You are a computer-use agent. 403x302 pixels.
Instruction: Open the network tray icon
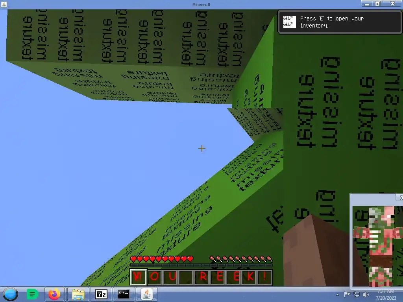[x=357, y=294]
